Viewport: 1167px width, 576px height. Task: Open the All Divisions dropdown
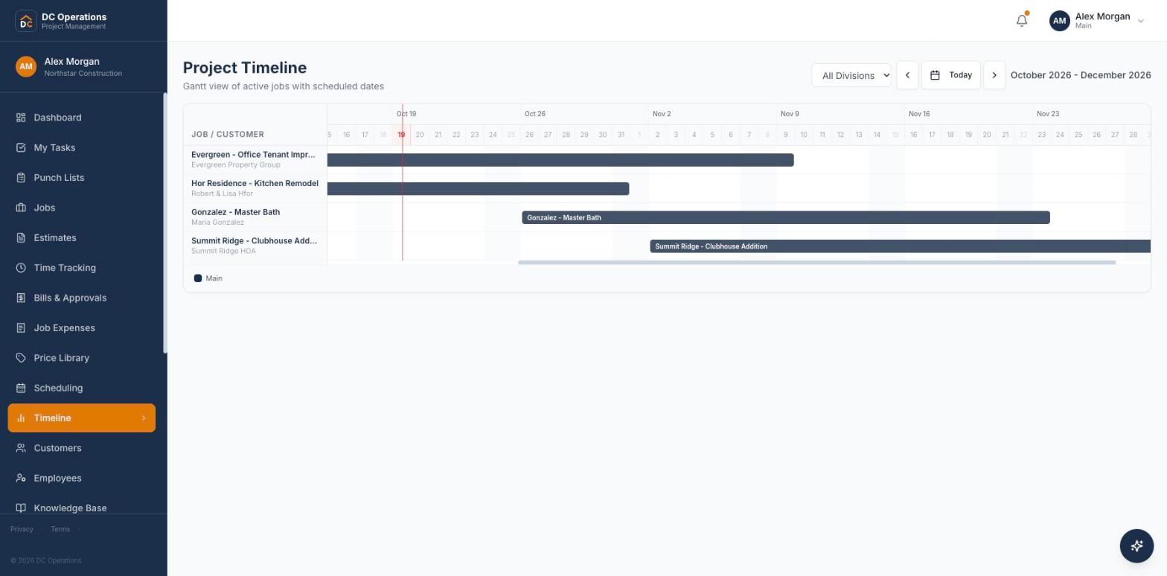[851, 75]
